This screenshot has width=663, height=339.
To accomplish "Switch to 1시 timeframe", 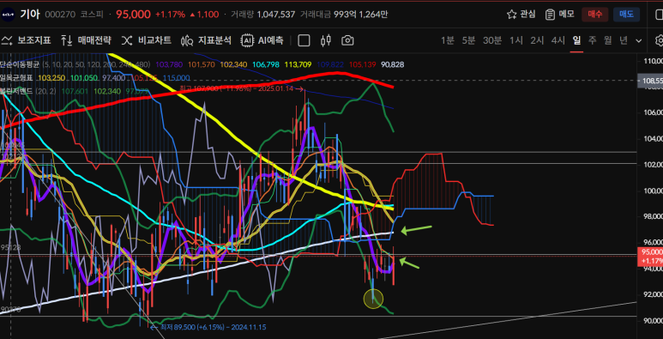I will [x=515, y=40].
